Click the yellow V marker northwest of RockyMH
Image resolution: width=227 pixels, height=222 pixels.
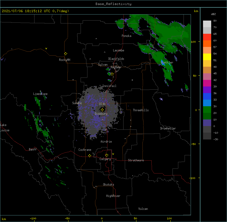46,49
